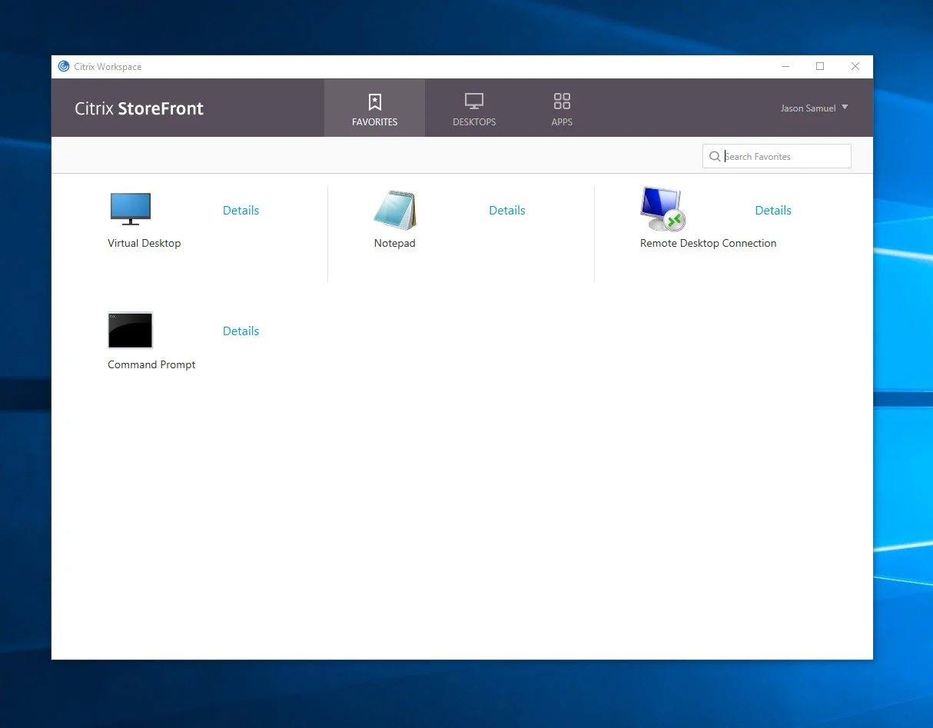Select the Notepad label

(395, 243)
